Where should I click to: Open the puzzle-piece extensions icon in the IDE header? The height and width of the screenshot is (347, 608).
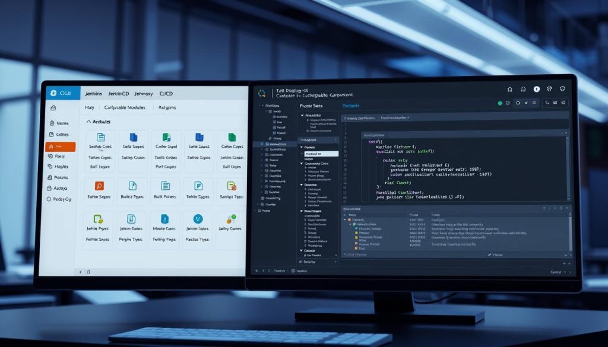tap(549, 89)
